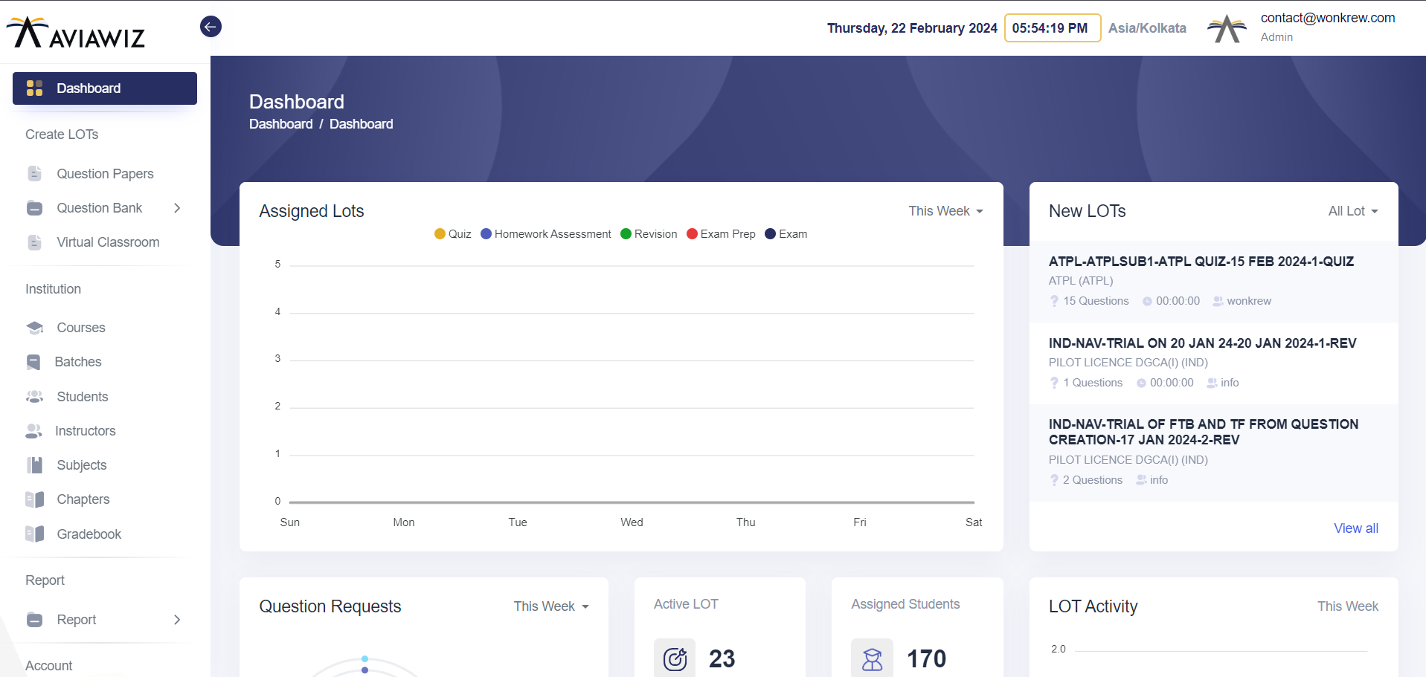Screen dimensions: 1426x677
Task: Click user icon beside wonkrew
Action: click(x=1218, y=301)
